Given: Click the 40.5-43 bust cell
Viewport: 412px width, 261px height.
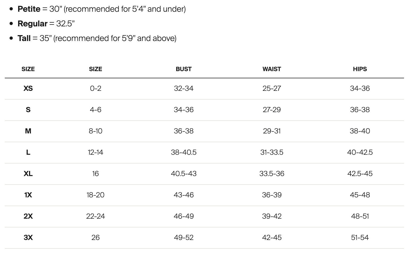Looking at the screenshot, I should click(184, 174).
